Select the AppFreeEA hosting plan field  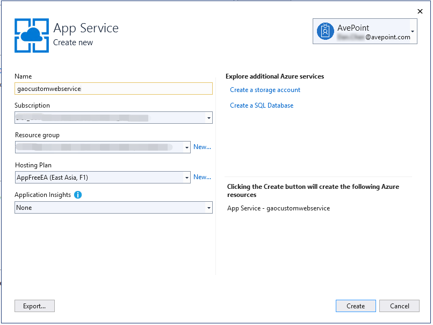point(97,176)
